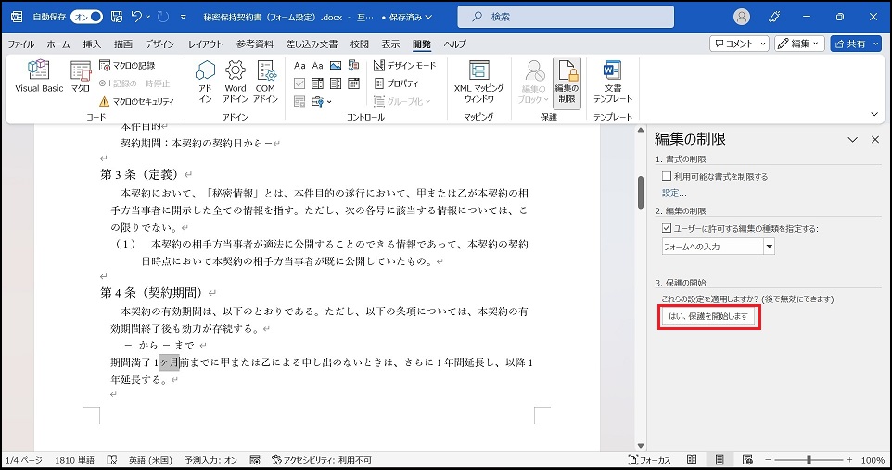Switch to web layout view
The image size is (892, 470).
pyautogui.click(x=747, y=460)
